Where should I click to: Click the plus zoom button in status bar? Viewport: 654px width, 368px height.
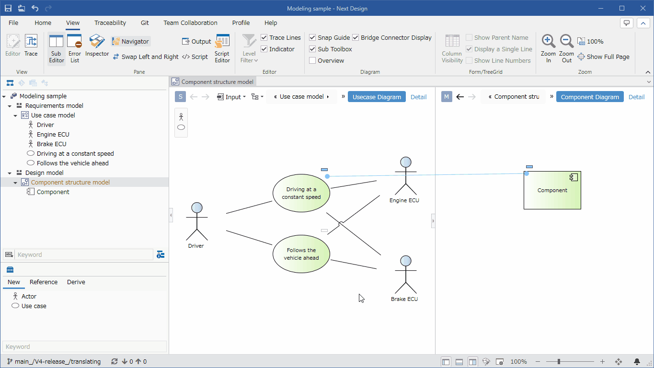(x=602, y=362)
